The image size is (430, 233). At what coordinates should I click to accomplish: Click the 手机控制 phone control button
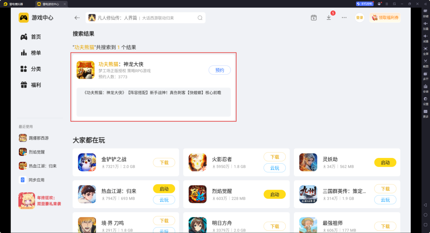[365, 4]
